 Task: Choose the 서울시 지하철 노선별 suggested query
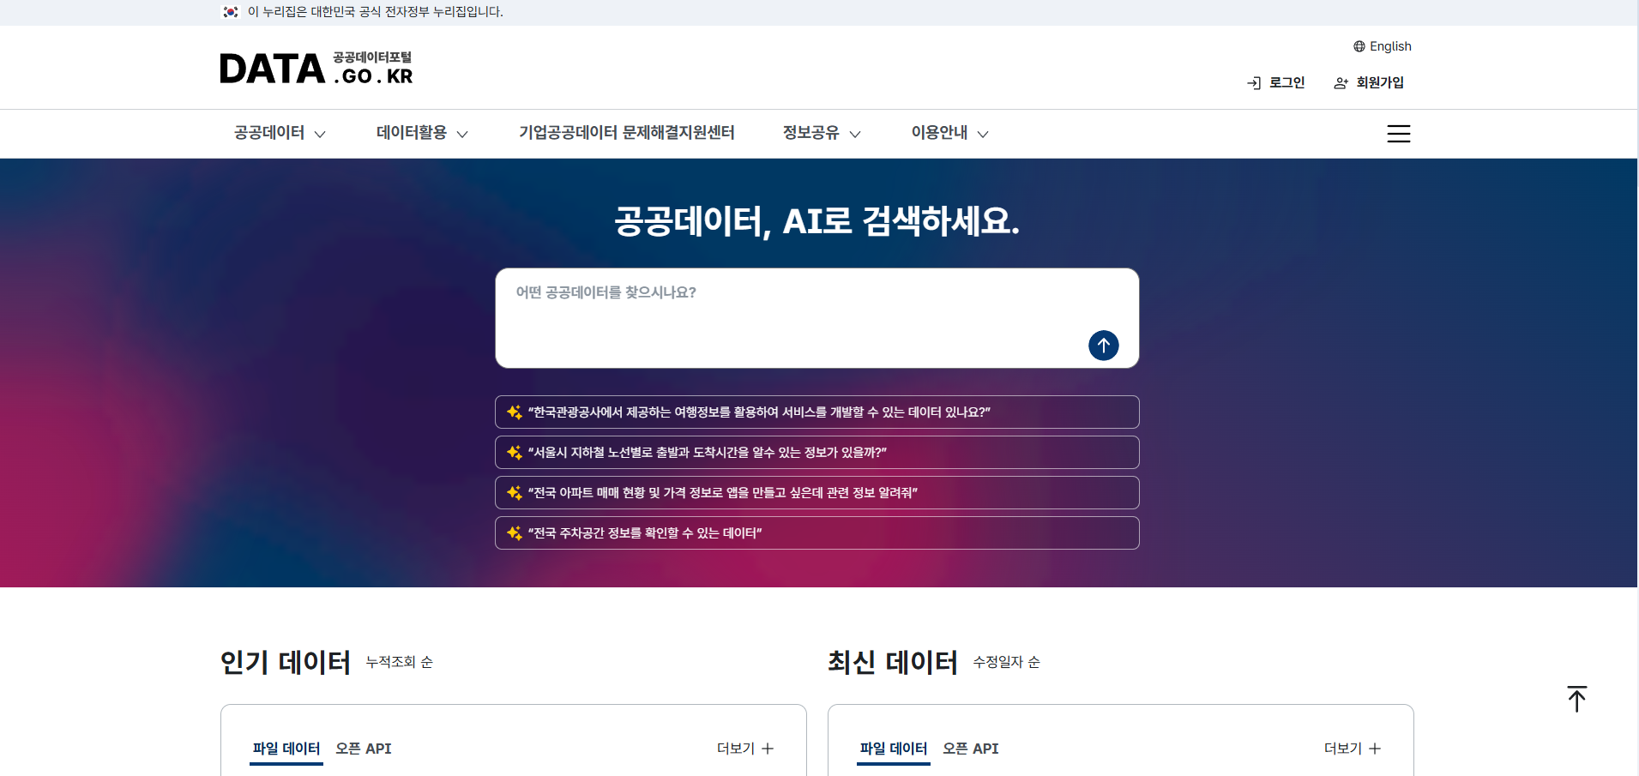point(817,453)
